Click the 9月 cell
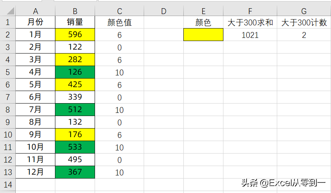Viewport: 331px width, 193px height. coord(35,135)
